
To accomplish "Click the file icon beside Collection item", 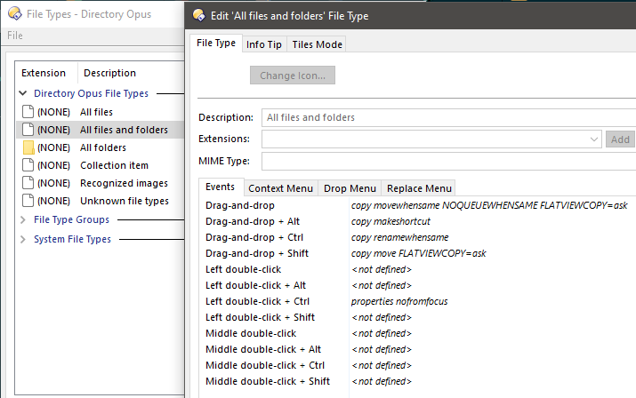I will (28, 165).
